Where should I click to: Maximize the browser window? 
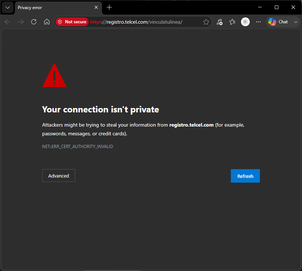277,7
